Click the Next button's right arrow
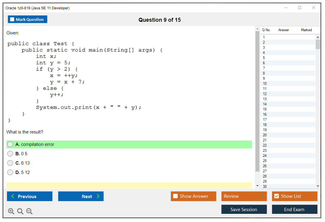 point(98,196)
